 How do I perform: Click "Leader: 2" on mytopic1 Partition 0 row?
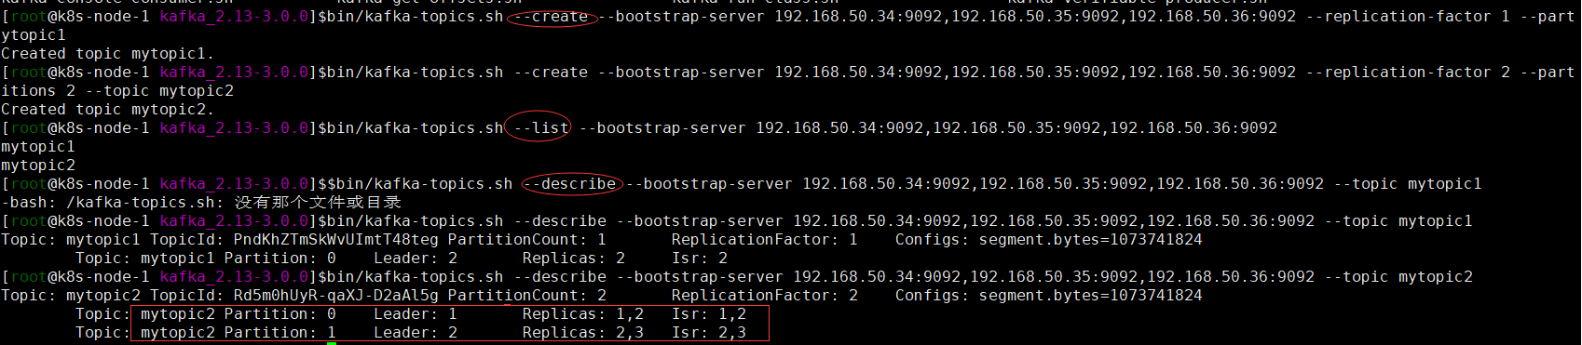[416, 259]
